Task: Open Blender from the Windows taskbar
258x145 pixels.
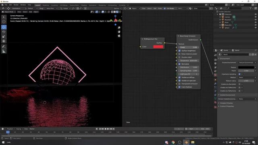Action: [x=186, y=142]
